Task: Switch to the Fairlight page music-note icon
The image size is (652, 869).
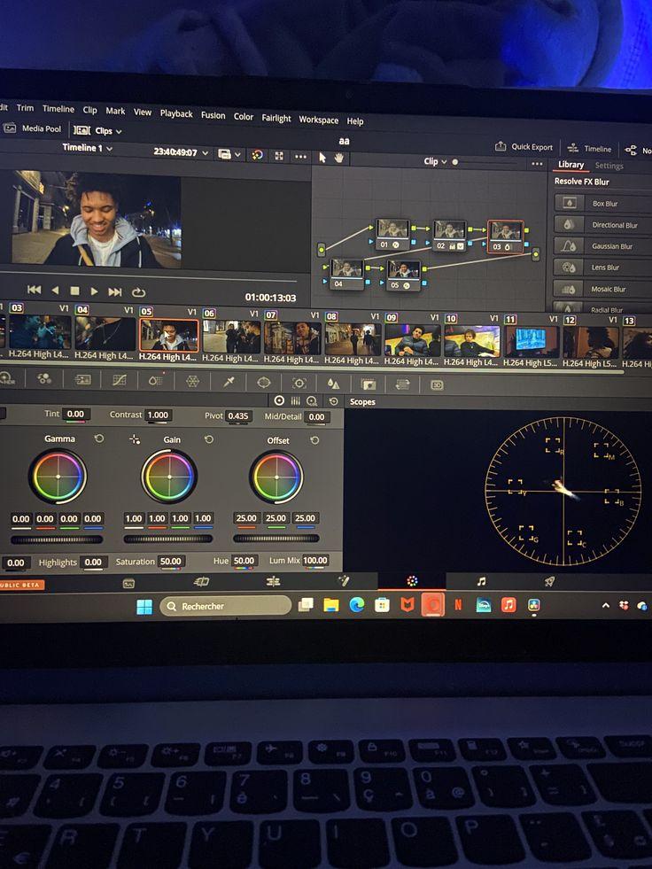Action: (481, 582)
